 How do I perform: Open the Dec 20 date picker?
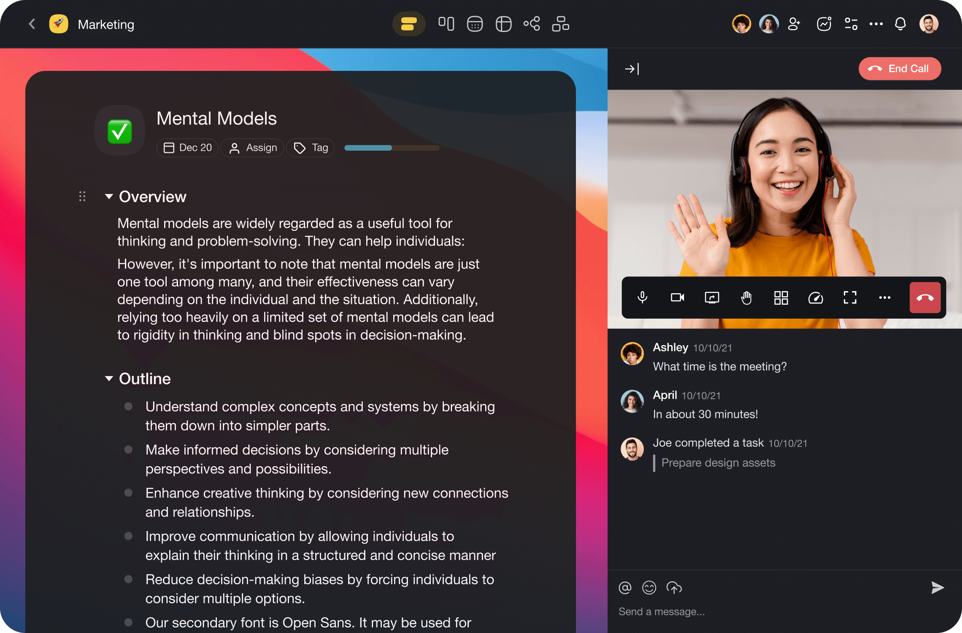coord(187,148)
